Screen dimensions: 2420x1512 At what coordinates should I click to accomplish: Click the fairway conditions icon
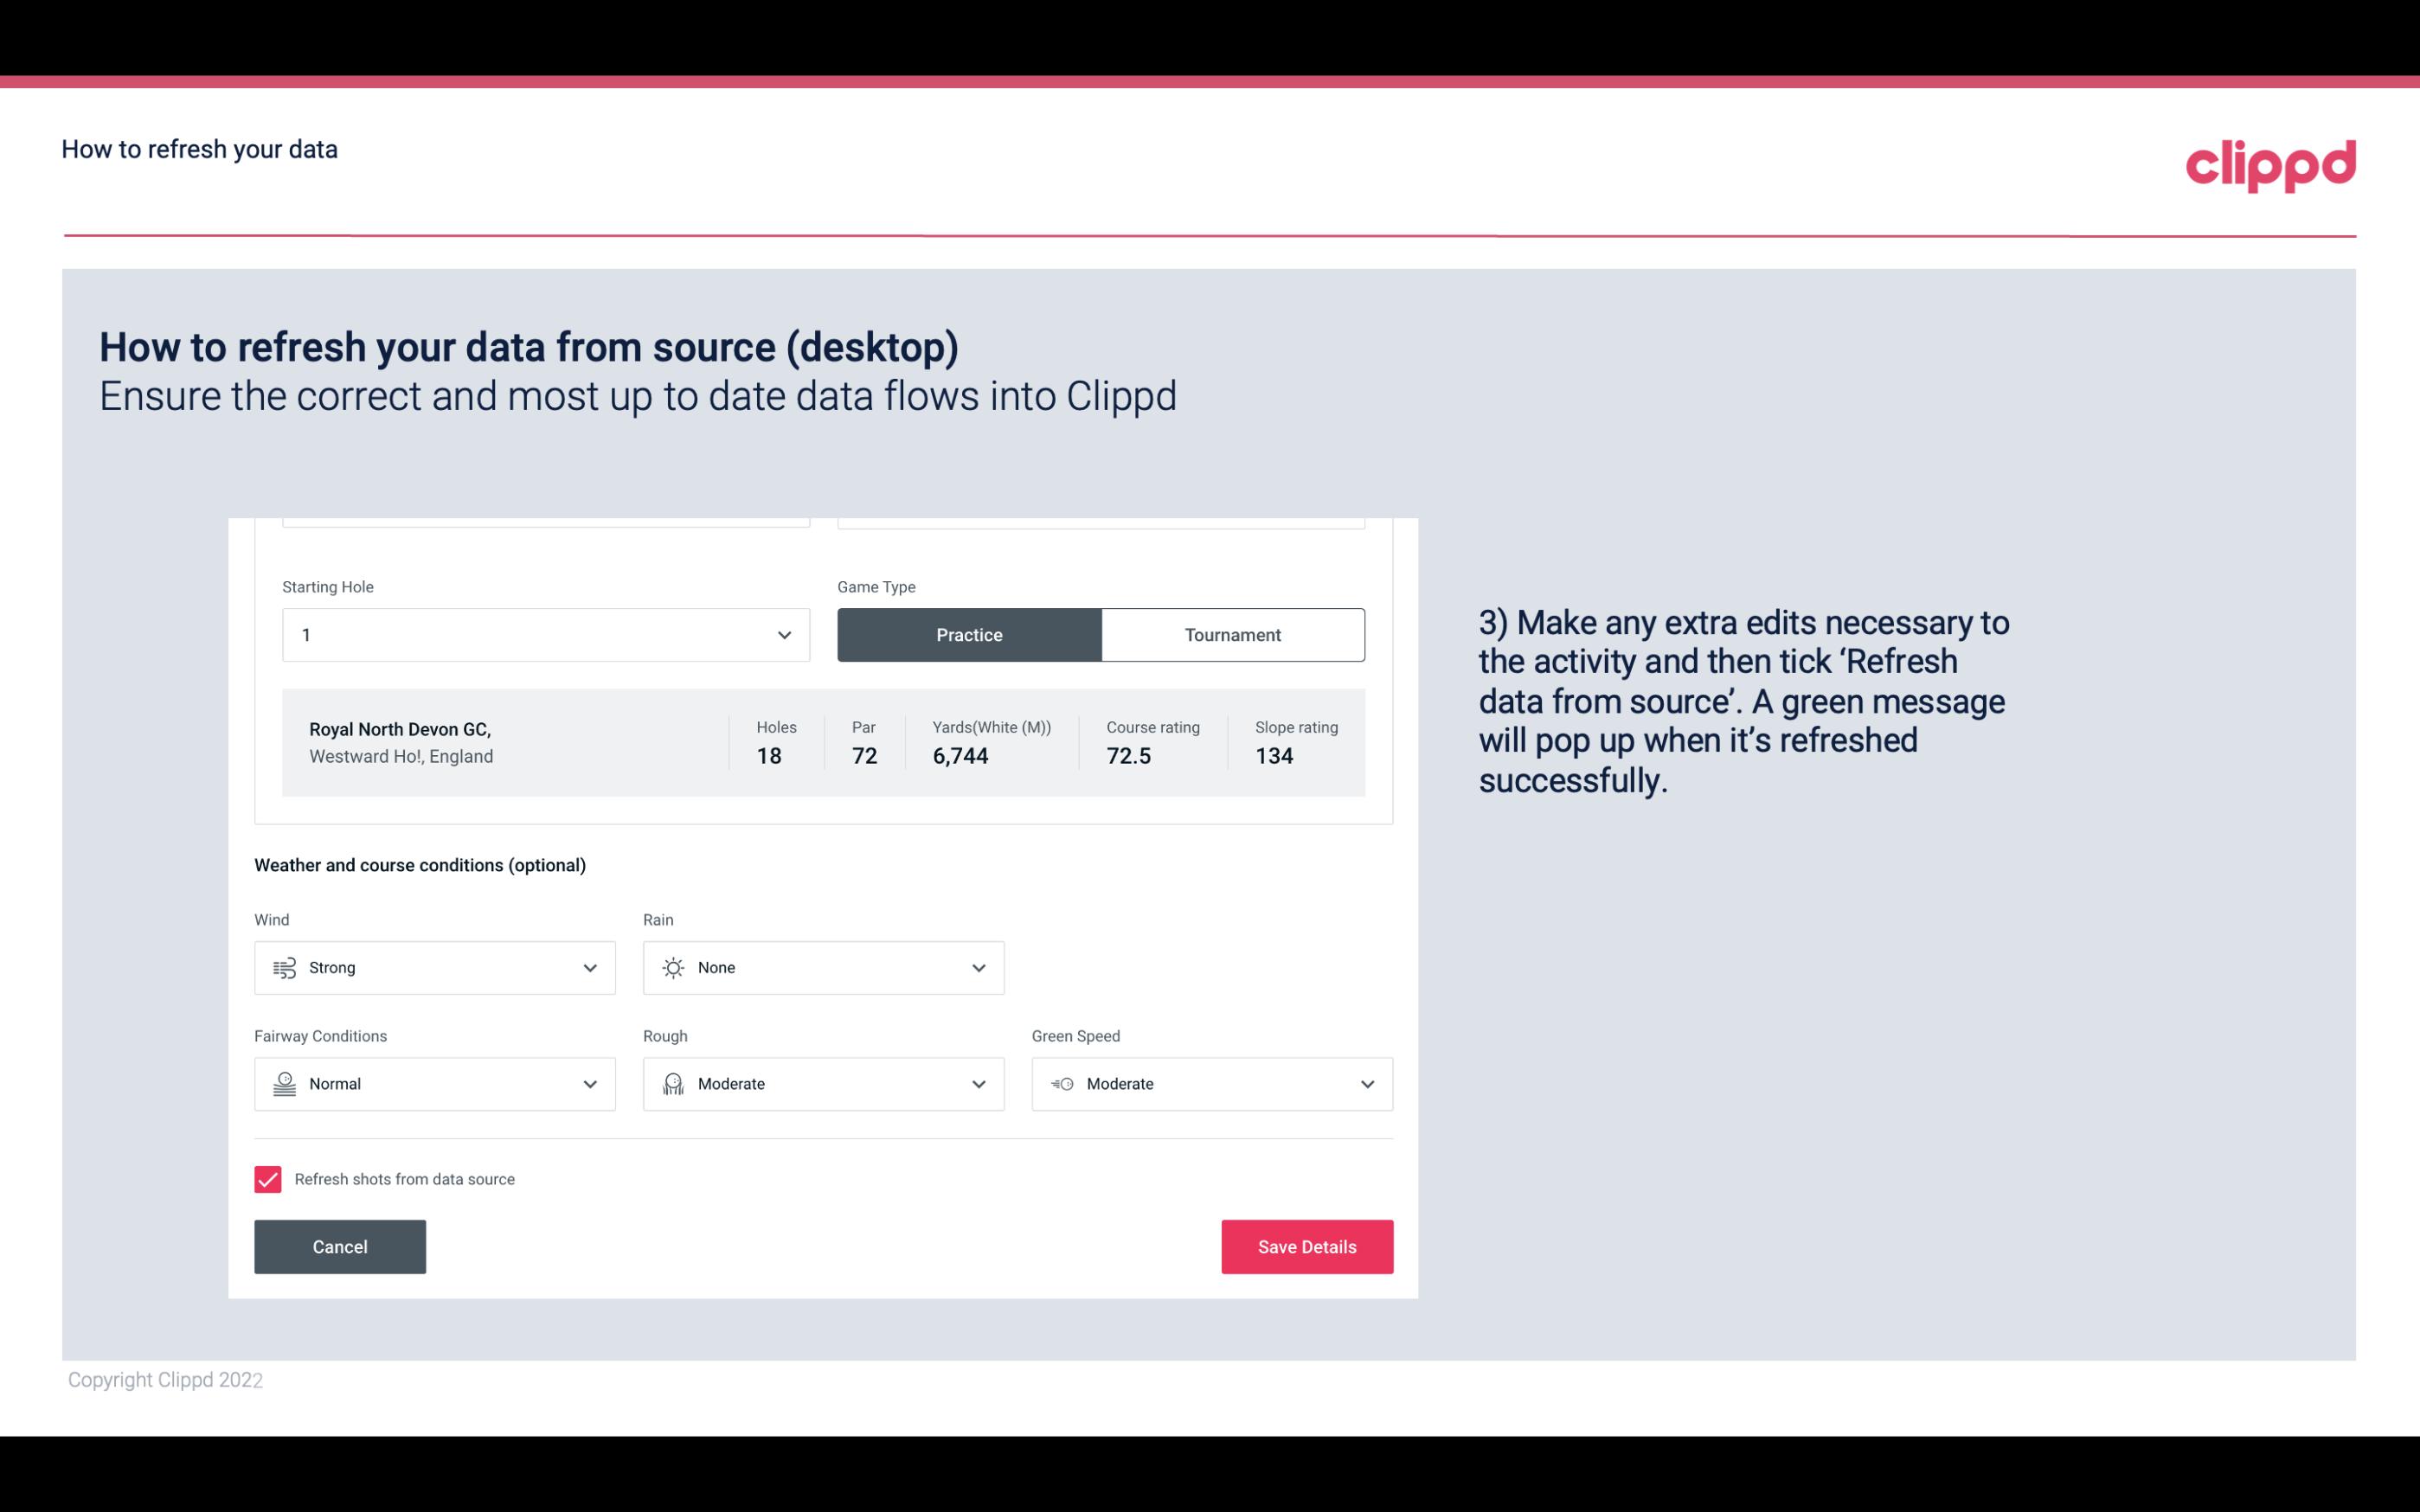coord(282,1084)
